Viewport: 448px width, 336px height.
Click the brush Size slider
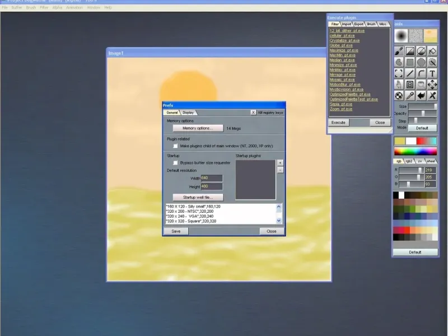422,106
